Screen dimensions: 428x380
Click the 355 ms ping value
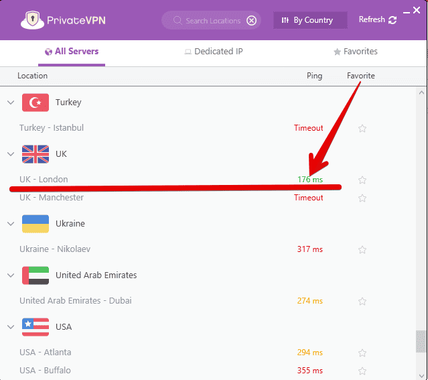tap(310, 371)
